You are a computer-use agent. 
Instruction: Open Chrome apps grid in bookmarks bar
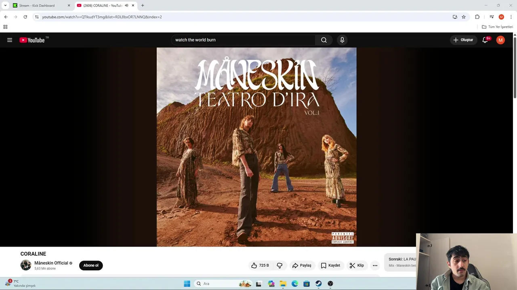5,27
